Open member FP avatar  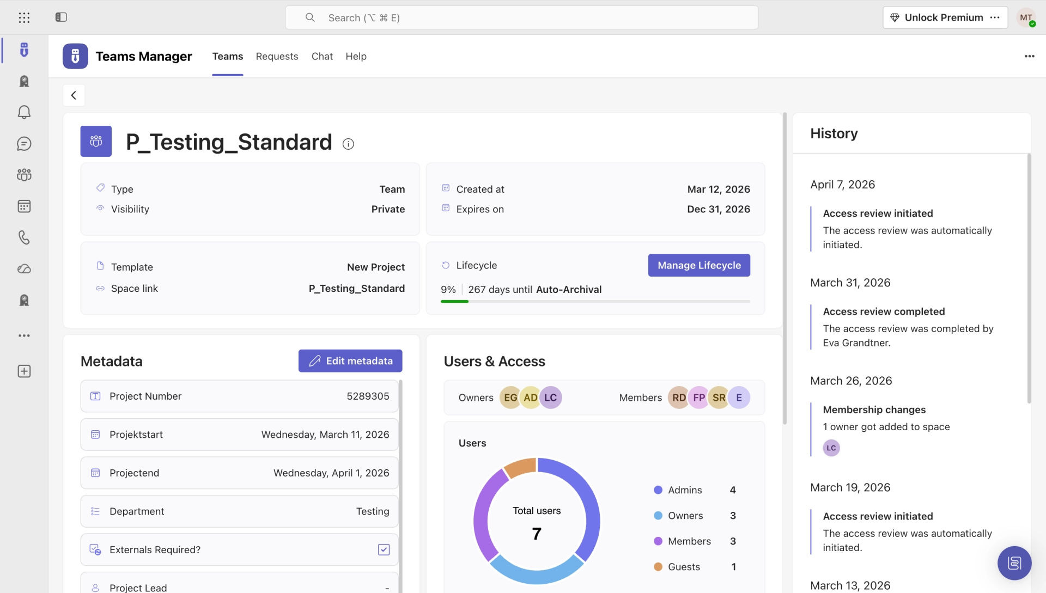[699, 398]
